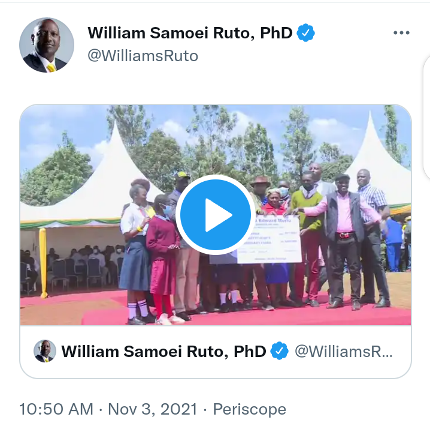
Task: Click the Nov 3, 2021 date
Action: point(153,409)
